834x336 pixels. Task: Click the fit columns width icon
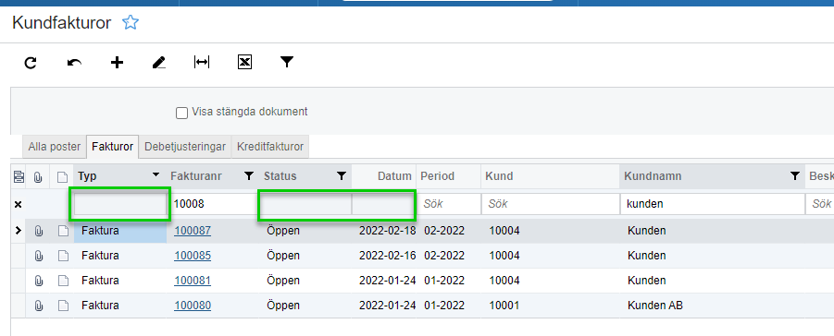coord(202,63)
